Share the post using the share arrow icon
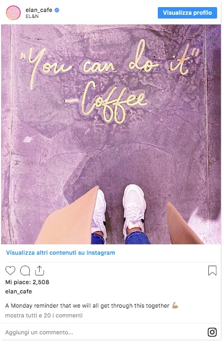 point(40,271)
